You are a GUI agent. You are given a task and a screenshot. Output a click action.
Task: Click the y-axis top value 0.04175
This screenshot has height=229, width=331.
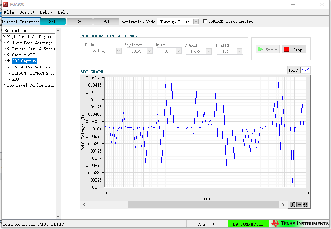tap(94, 78)
